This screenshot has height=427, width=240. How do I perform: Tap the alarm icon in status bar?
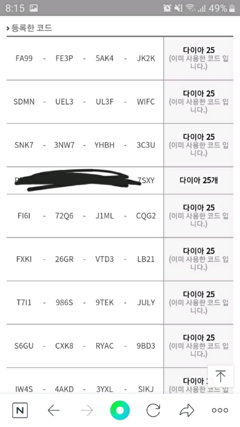click(x=167, y=8)
